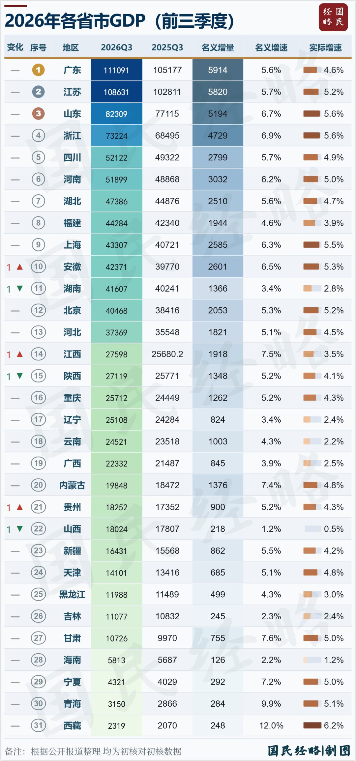Click the 新疆 2026Q3 value 16431
Viewport: 356px width, 761px height.
click(117, 551)
